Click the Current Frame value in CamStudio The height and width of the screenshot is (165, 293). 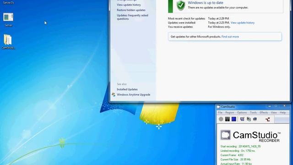pos(241,155)
